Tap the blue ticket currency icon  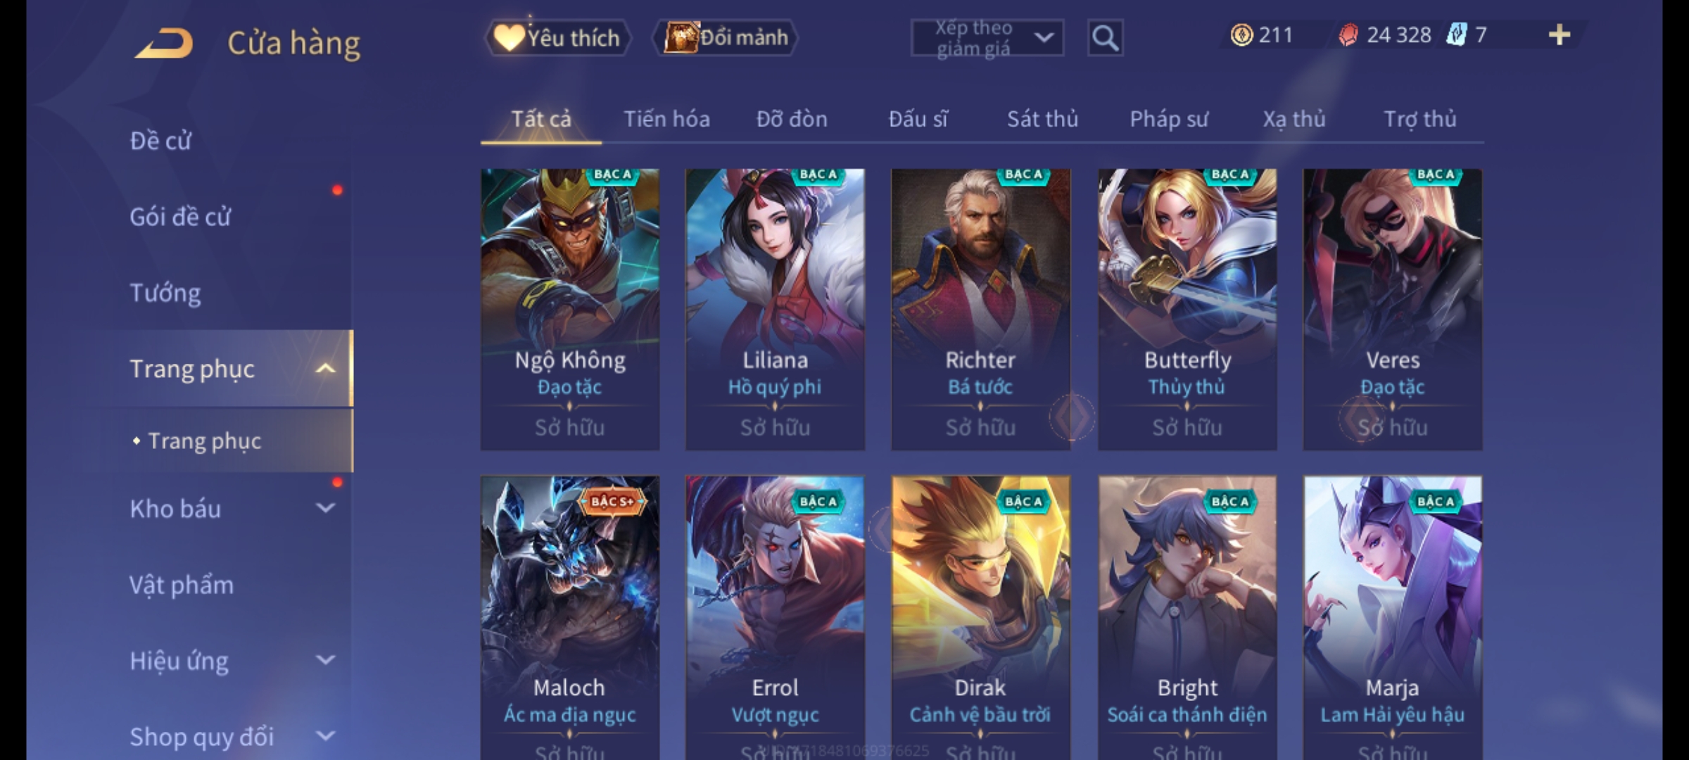tap(1456, 34)
